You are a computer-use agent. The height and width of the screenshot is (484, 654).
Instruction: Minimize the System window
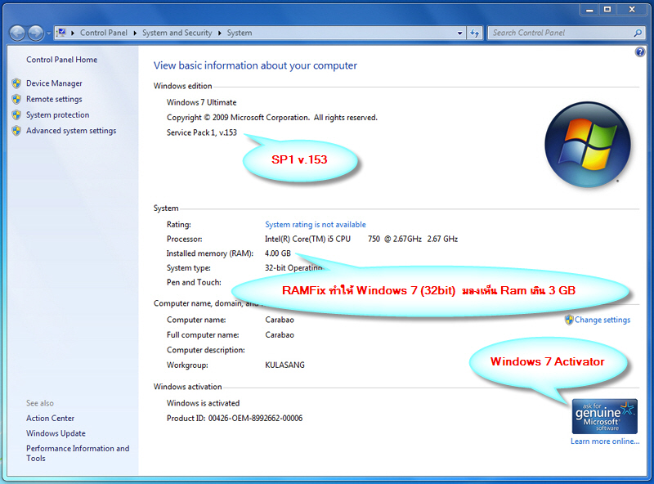[x=589, y=10]
